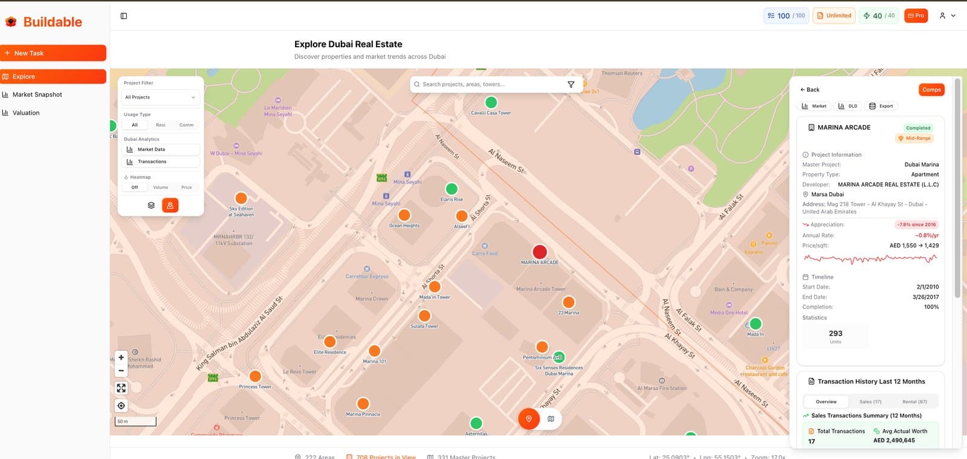Open the user account icon
967x459 pixels.
tap(942, 16)
